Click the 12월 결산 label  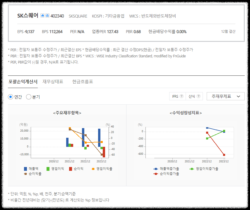click(228, 31)
